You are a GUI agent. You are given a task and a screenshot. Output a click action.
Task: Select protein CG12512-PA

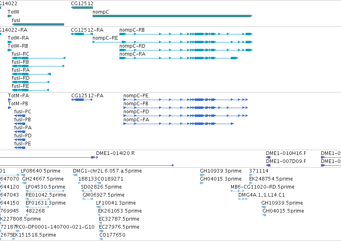[82, 100]
